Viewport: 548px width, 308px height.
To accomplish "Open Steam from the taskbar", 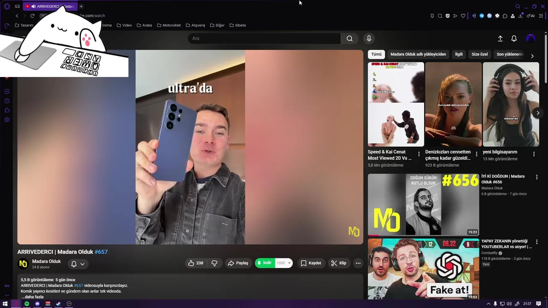I will point(58,304).
